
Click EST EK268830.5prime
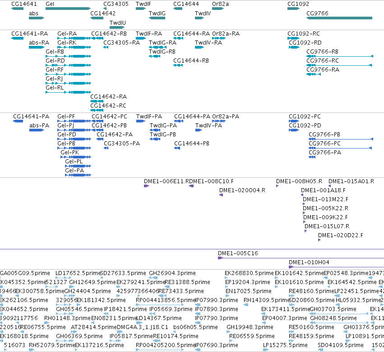249,273
